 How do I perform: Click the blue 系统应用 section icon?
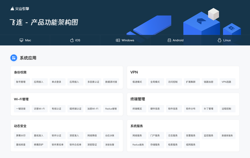pyautogui.click(x=14, y=58)
